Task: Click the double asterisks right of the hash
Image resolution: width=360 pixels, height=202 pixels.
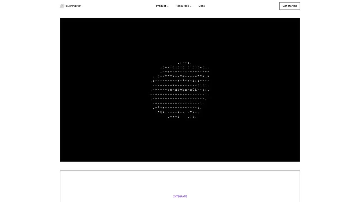Action: (x=200, y=76)
